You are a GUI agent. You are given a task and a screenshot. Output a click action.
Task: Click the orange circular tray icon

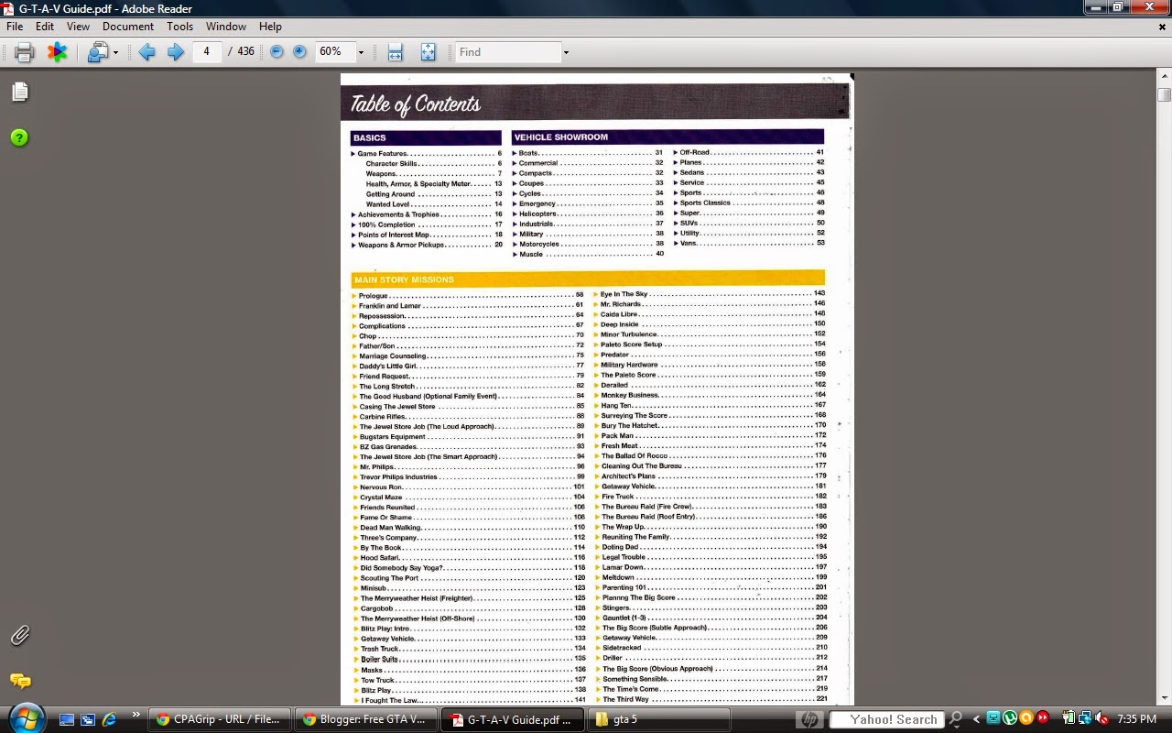(1026, 719)
